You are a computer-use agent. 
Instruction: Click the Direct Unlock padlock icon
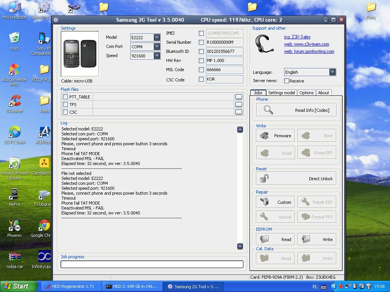(264, 178)
